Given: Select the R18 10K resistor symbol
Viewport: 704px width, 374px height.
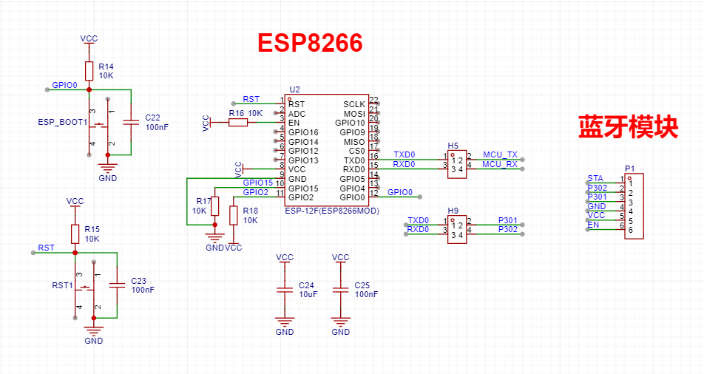Looking at the screenshot, I should click(x=234, y=215).
